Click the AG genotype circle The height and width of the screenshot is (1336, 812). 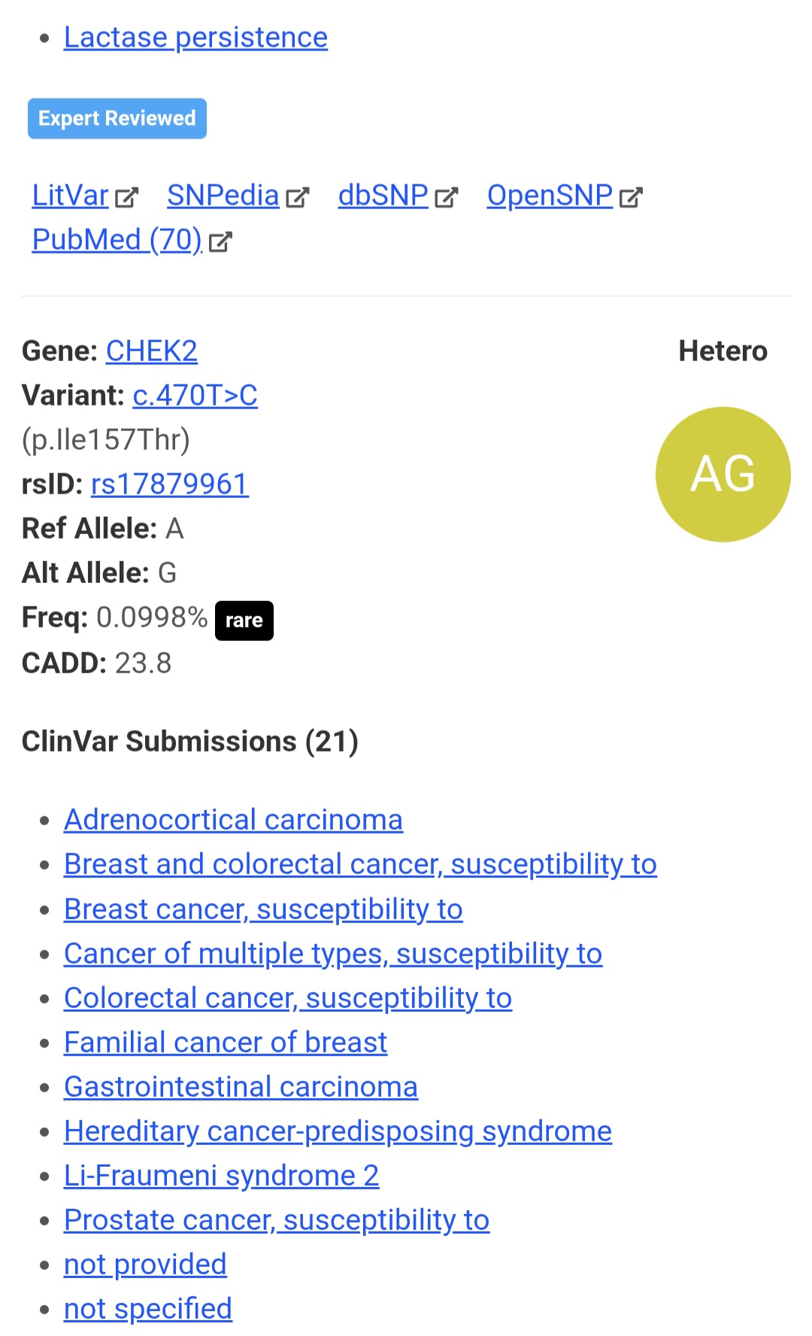[723, 475]
